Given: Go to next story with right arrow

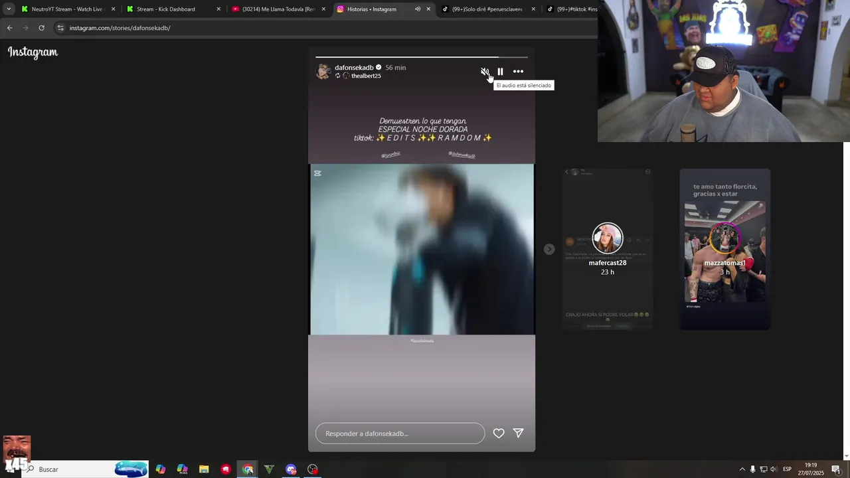Looking at the screenshot, I should [549, 249].
